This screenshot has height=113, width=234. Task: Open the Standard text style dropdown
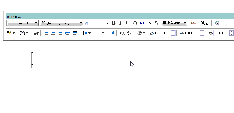click(x=23, y=23)
